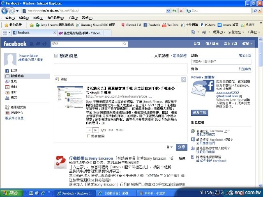Expand the Safety menu in command bar

pos(236,32)
